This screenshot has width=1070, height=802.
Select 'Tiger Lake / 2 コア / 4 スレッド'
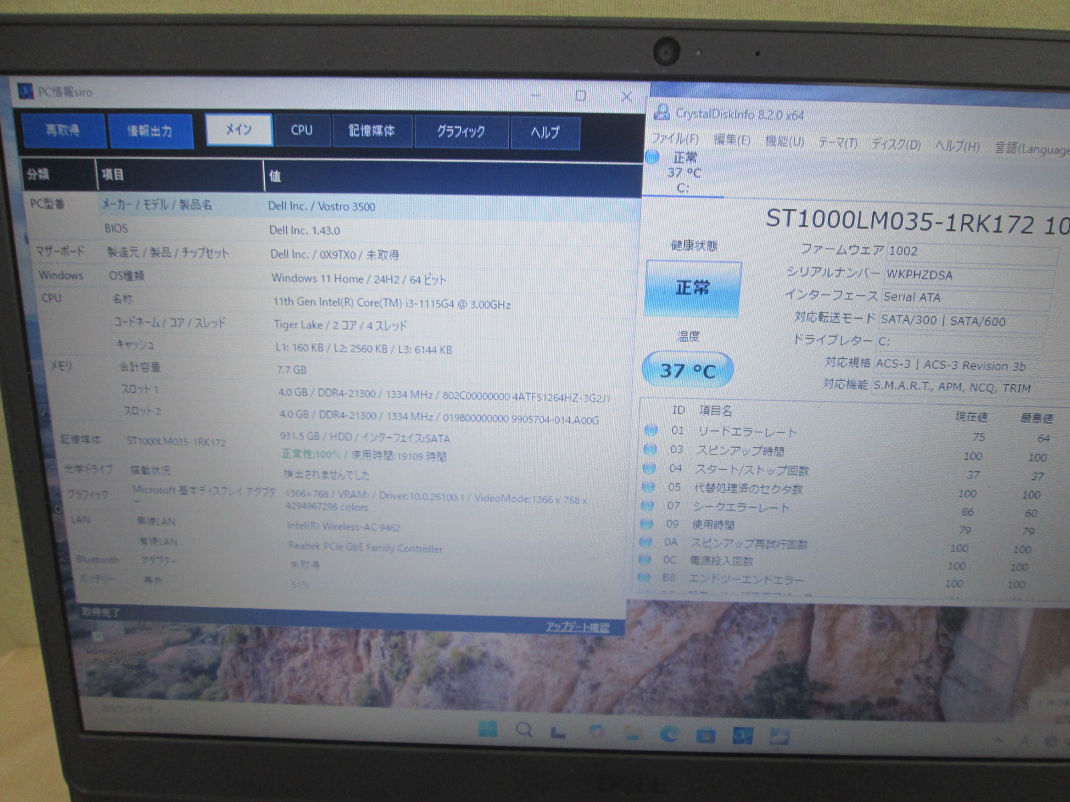[x=340, y=325]
